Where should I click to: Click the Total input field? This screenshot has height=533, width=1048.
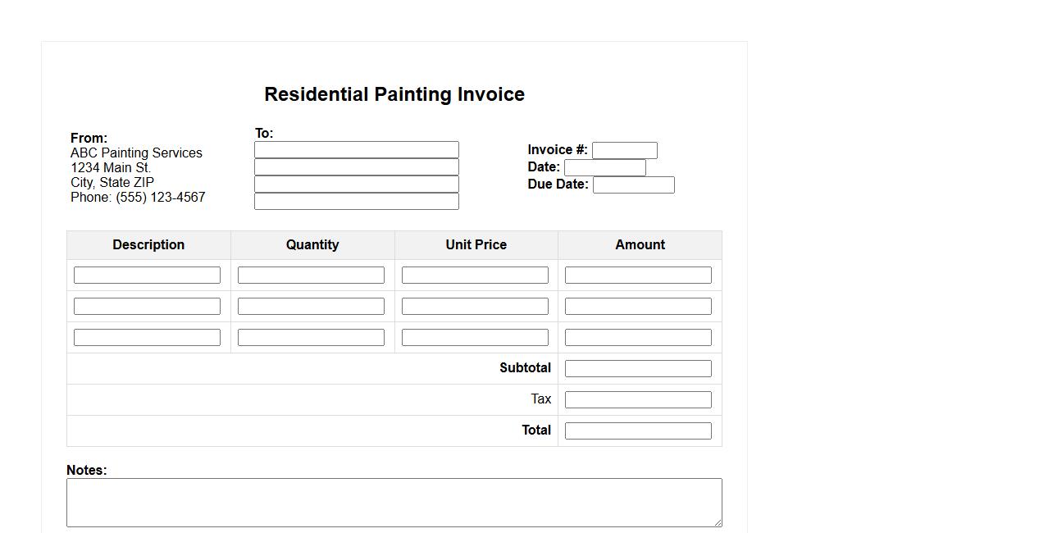tap(638, 430)
